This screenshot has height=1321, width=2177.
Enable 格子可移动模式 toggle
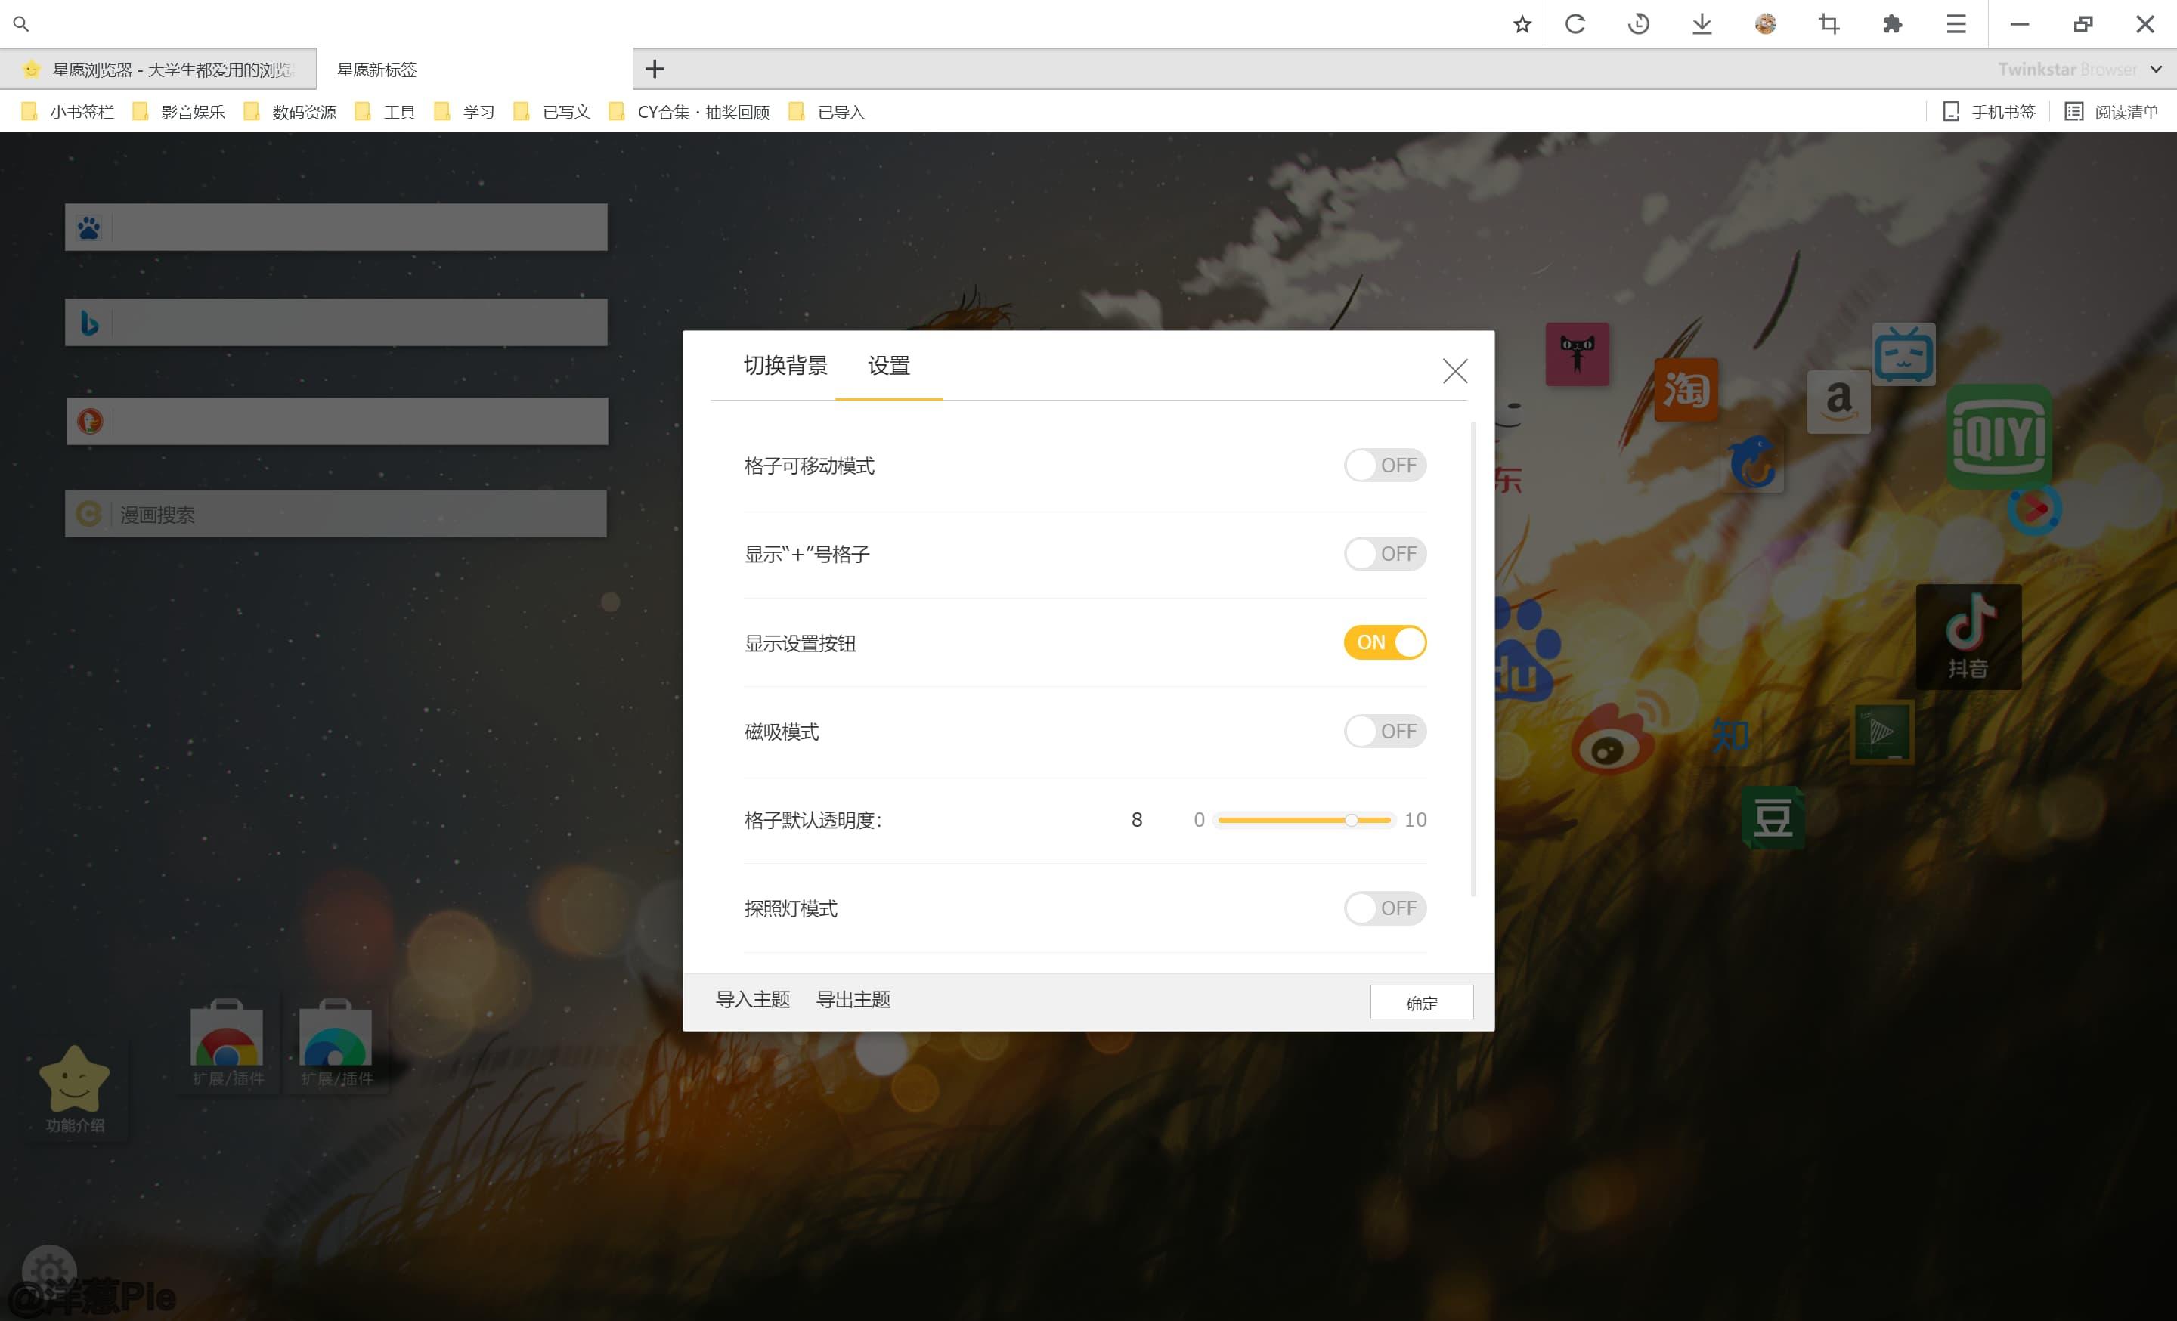pyautogui.click(x=1385, y=466)
